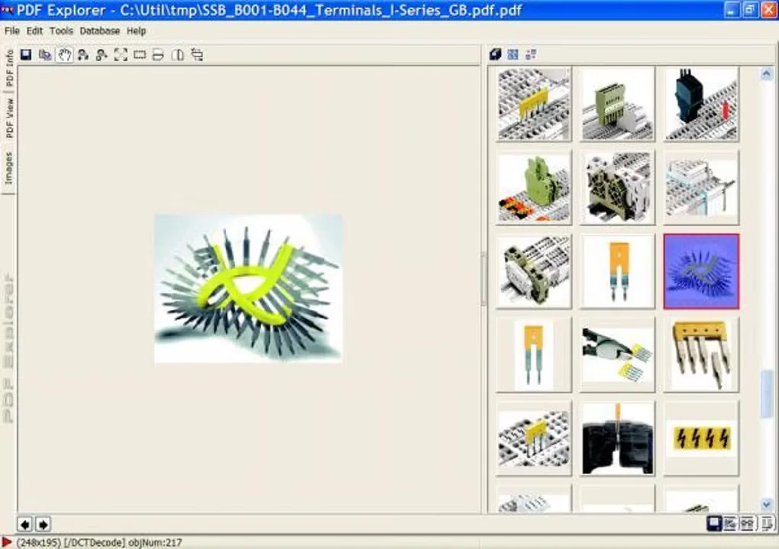Select yellow jumper inserted in terminals thumbnail
Screen dimensions: 779x549
[x=534, y=438]
